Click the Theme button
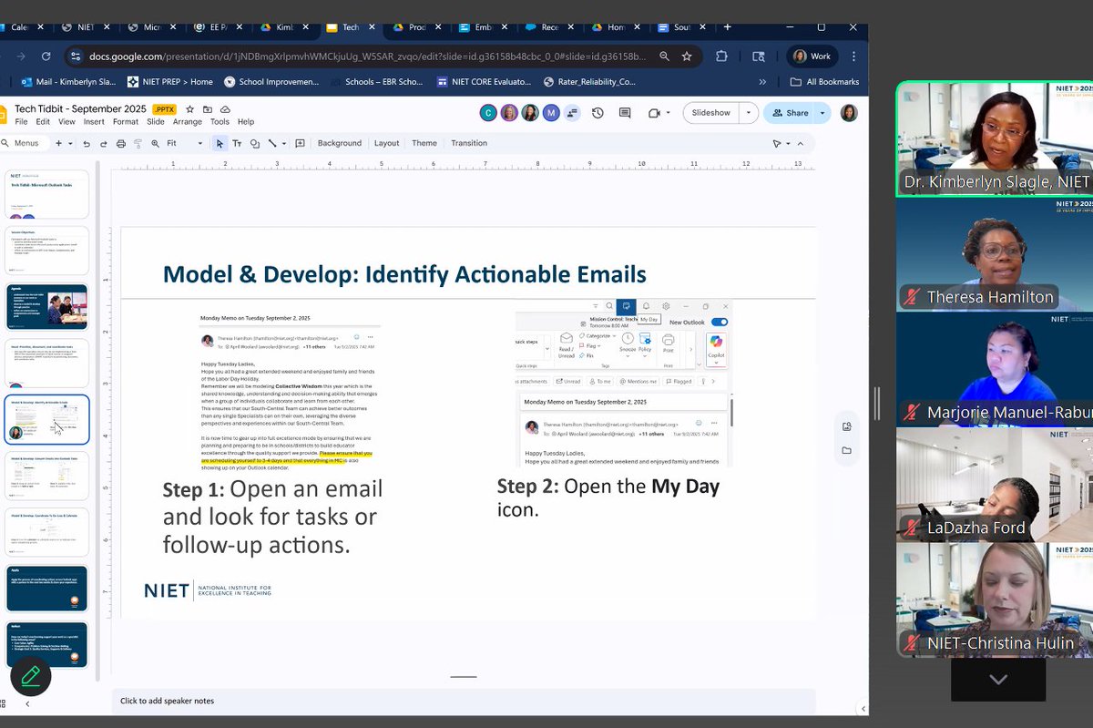Viewport: 1093px width, 728px height. tap(424, 143)
